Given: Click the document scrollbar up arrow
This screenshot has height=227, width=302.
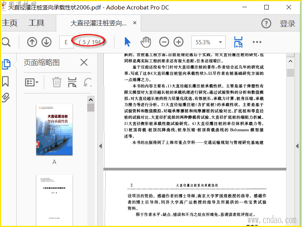Looking at the screenshot, I should (290, 62).
